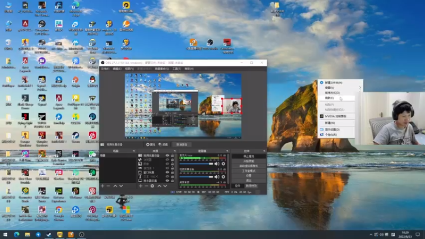Toggle visibility of the window capture source

tap(167, 172)
